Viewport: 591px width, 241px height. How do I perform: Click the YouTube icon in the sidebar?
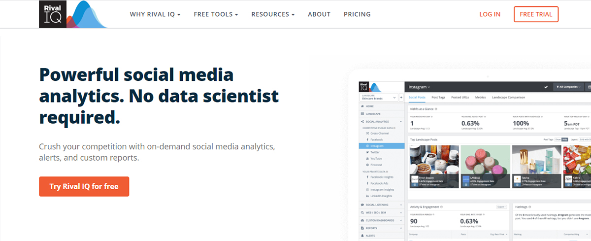pyautogui.click(x=367, y=159)
